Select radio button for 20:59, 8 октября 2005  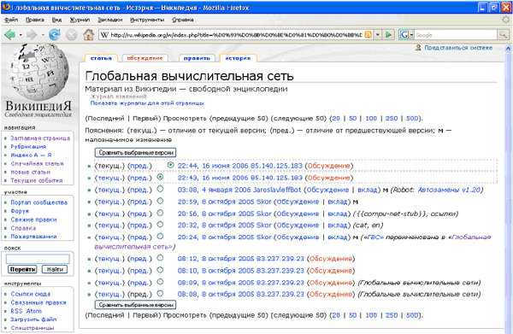160,201
